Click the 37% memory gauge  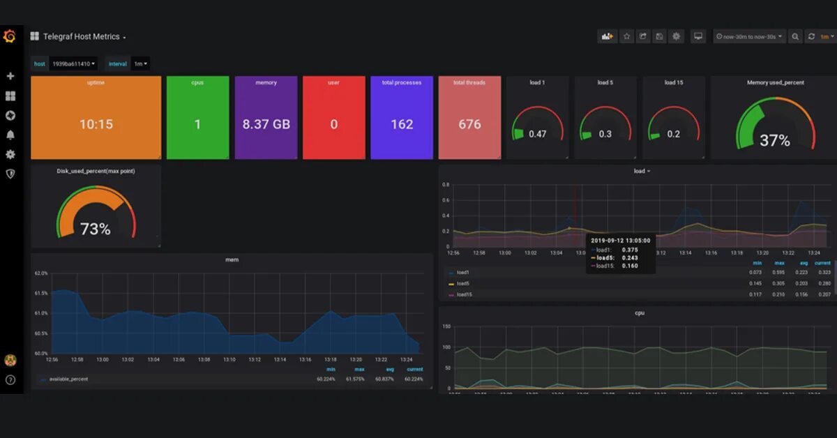(775, 123)
